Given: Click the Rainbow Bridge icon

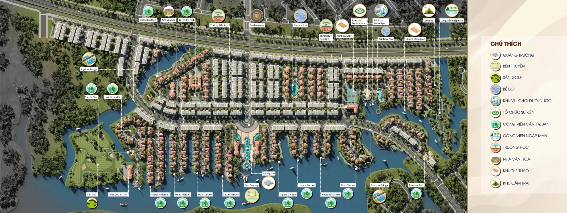Looking at the screenshot, I should 379,196.
